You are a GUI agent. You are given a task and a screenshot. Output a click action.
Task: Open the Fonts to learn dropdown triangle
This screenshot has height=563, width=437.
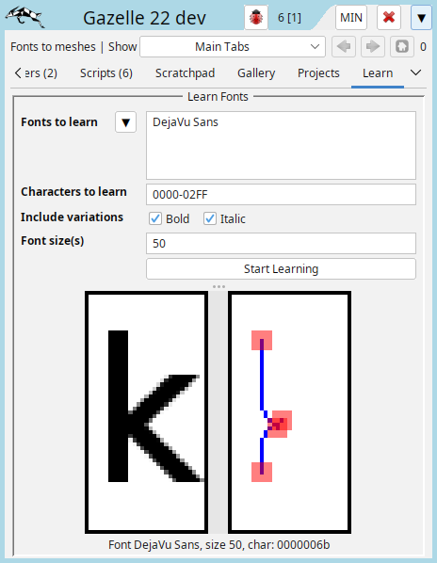(x=125, y=122)
